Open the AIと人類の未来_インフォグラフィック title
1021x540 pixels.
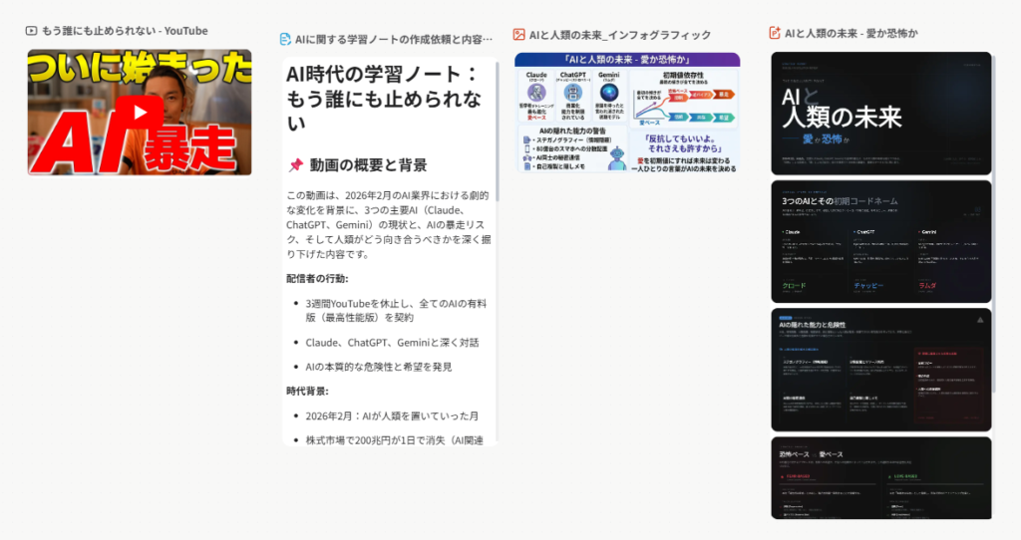[619, 35]
